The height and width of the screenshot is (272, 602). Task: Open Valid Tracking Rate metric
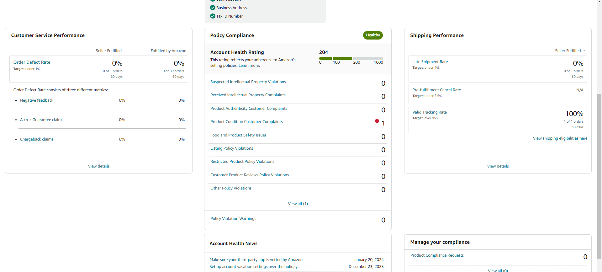(x=429, y=112)
